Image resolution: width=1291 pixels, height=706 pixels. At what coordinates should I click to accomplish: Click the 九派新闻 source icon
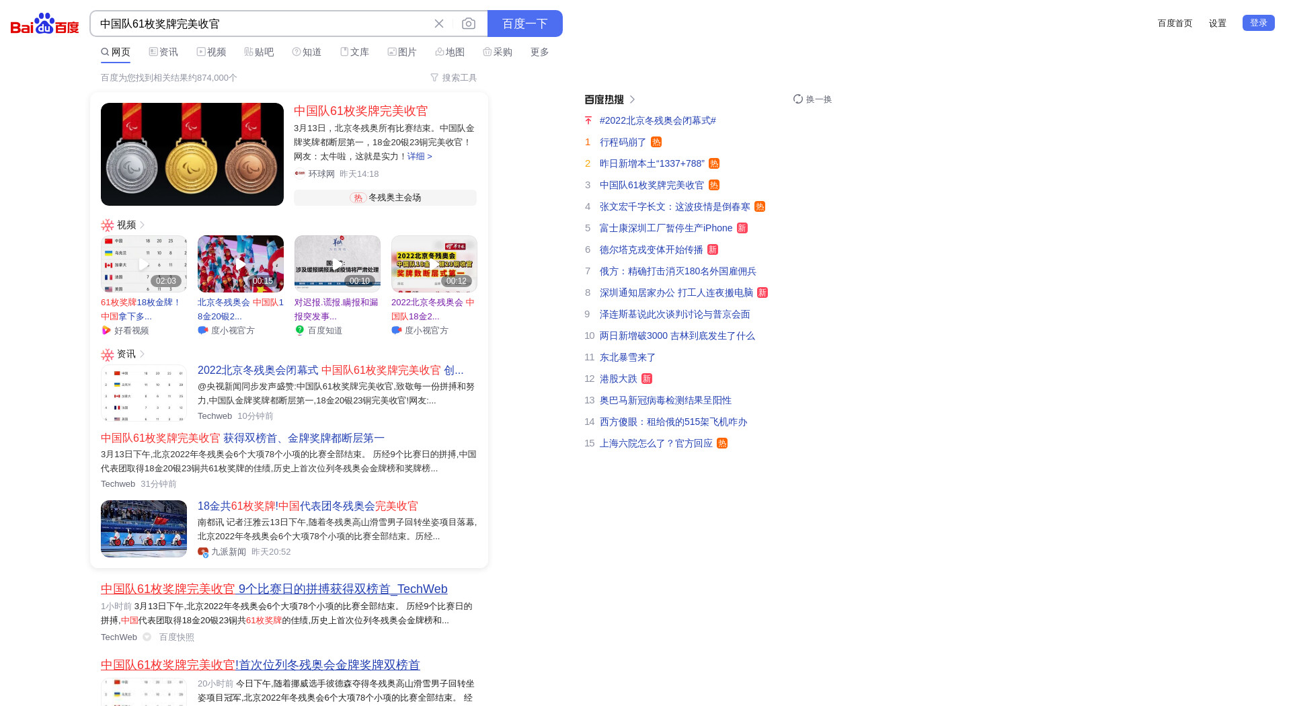[203, 551]
